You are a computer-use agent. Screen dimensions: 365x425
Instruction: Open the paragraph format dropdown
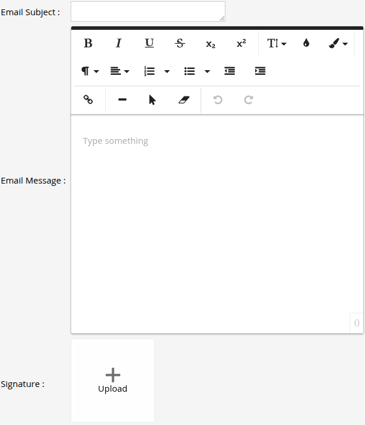[89, 71]
